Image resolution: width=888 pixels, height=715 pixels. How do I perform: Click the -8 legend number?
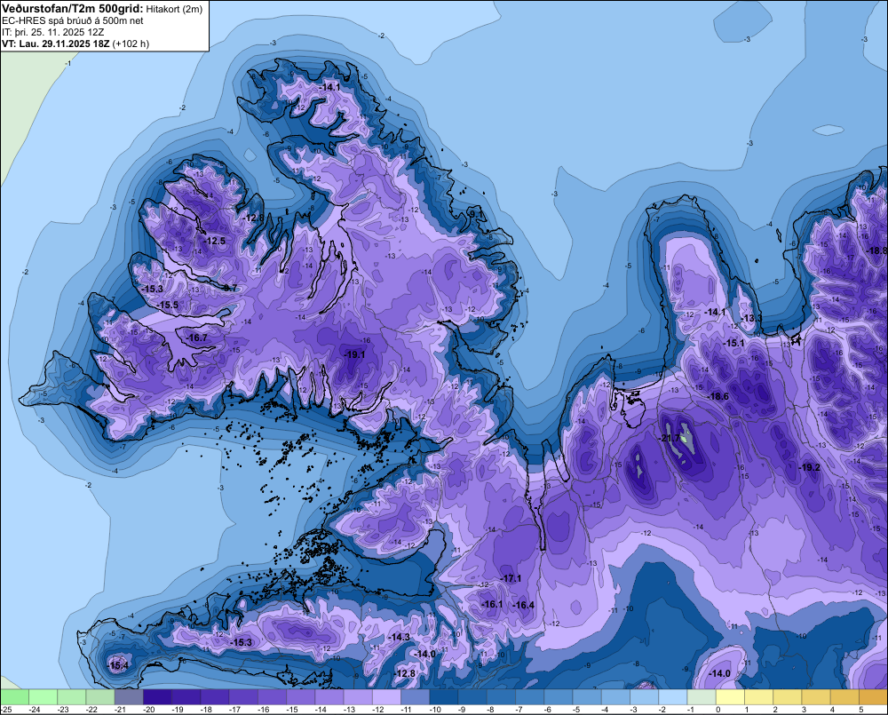(x=491, y=710)
